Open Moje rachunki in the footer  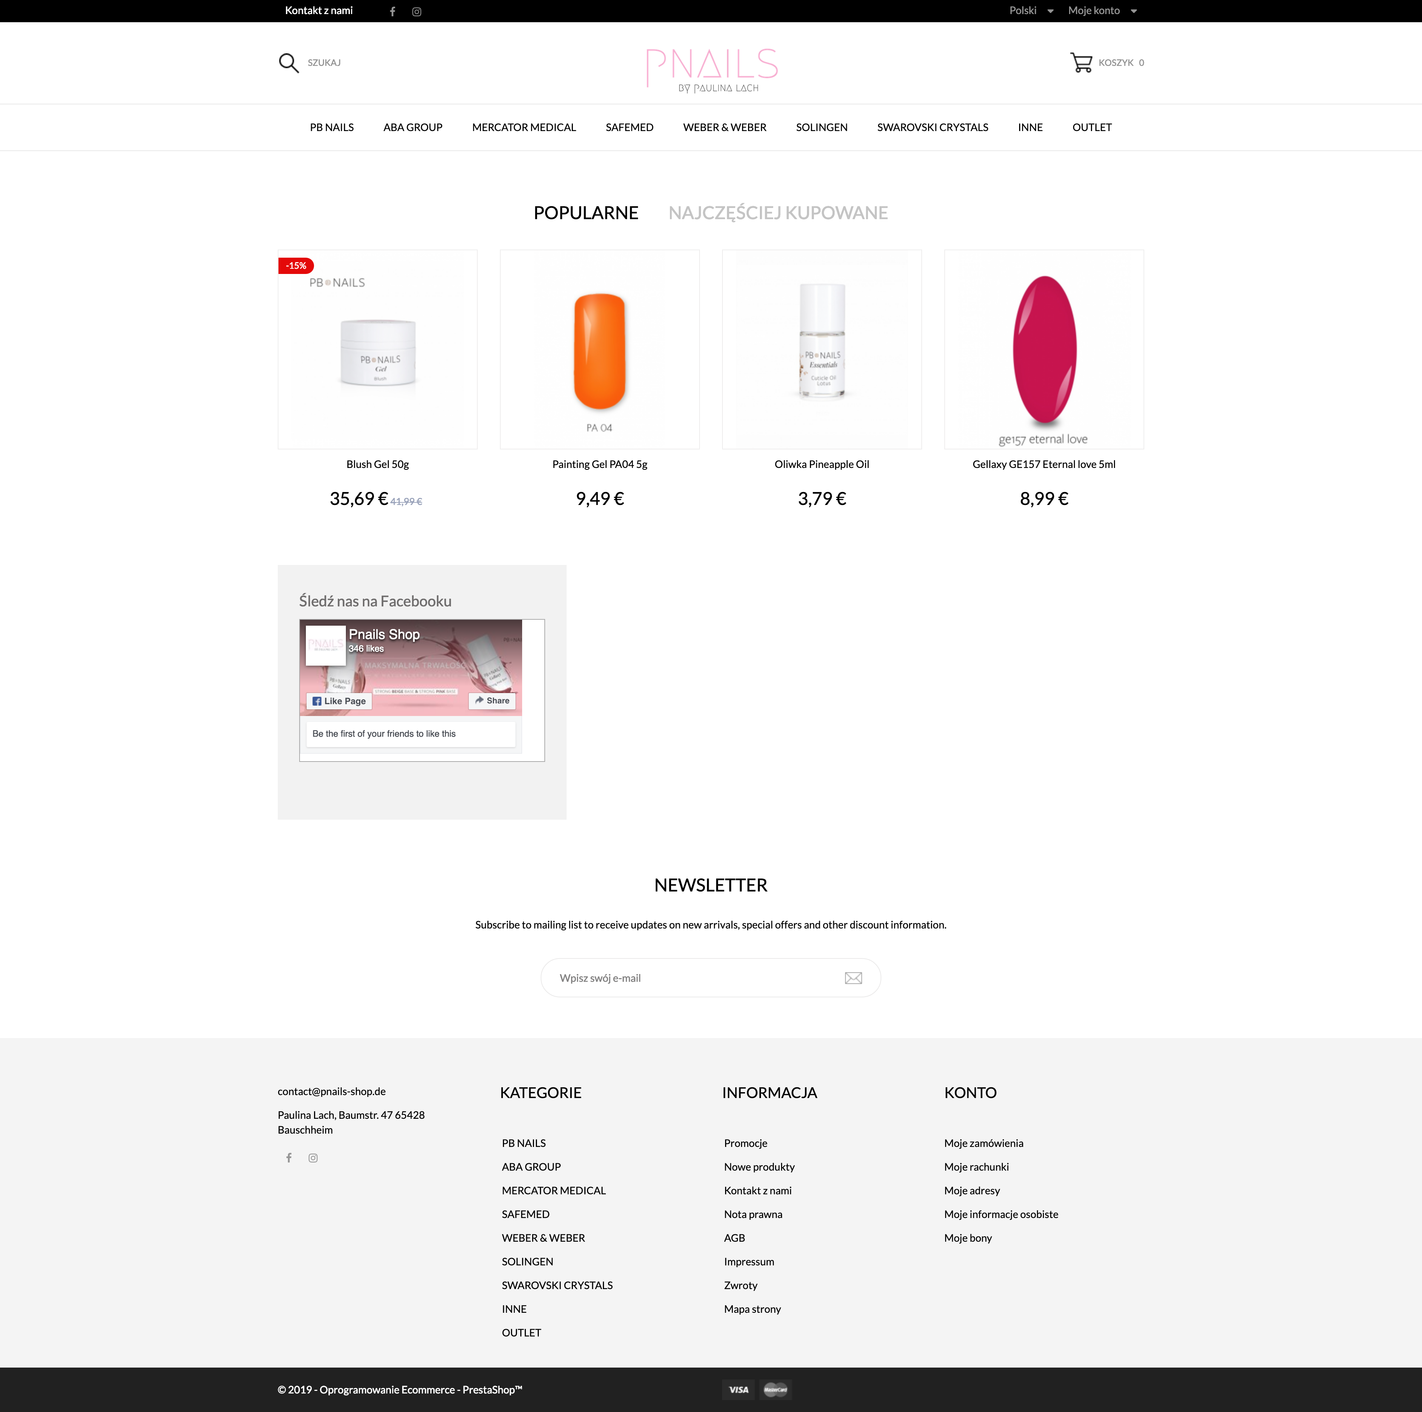click(976, 1166)
